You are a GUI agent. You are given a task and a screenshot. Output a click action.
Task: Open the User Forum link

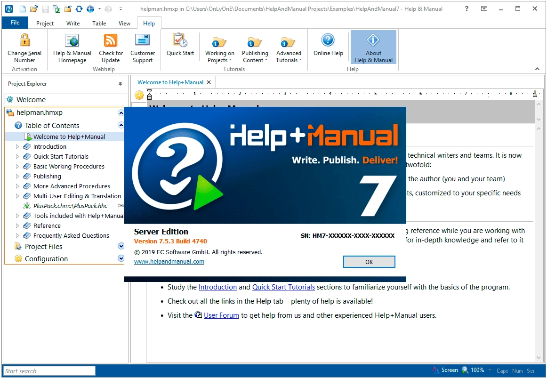[x=221, y=315]
